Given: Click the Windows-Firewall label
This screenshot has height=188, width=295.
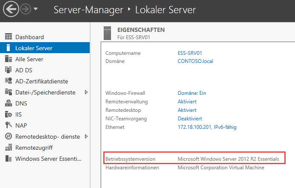Looking at the screenshot, I should [125, 93].
